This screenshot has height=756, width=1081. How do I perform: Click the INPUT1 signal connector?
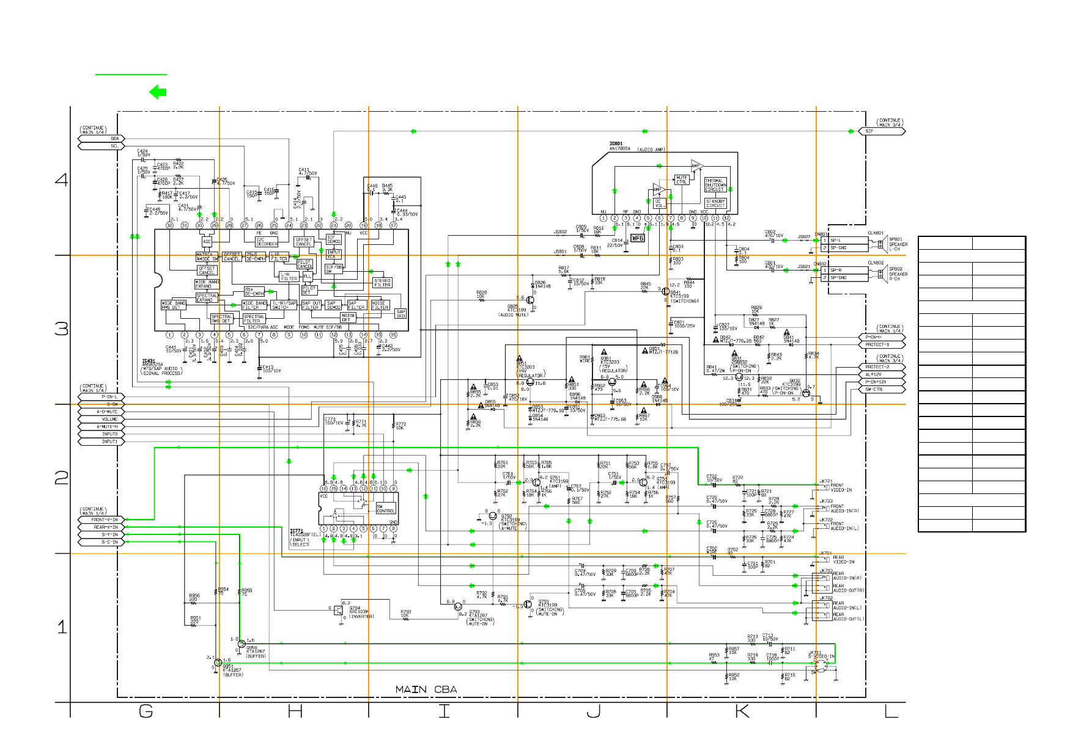(x=101, y=441)
